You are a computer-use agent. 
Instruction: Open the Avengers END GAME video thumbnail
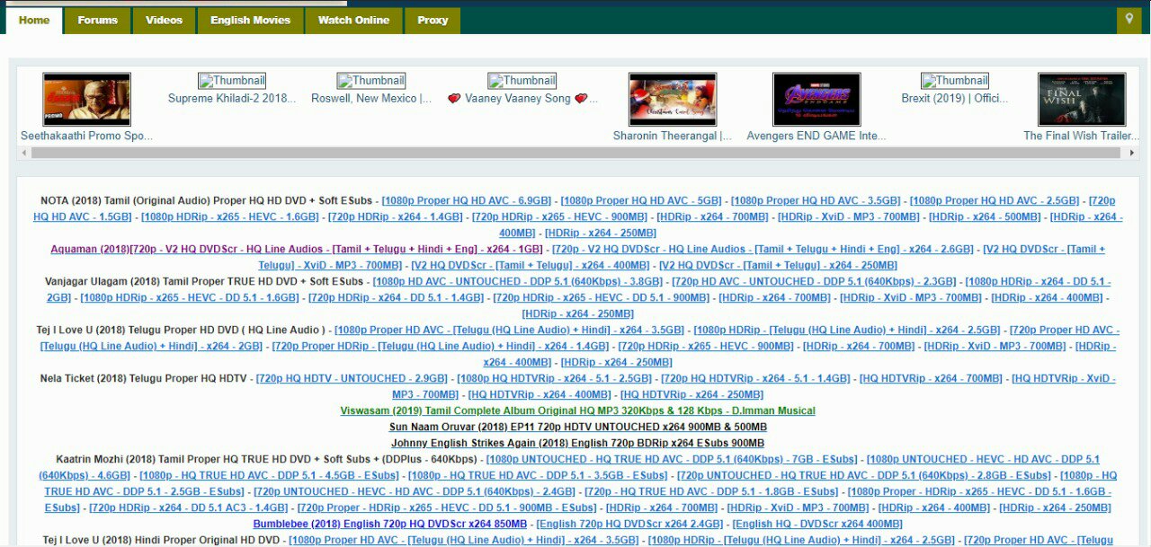pos(816,99)
